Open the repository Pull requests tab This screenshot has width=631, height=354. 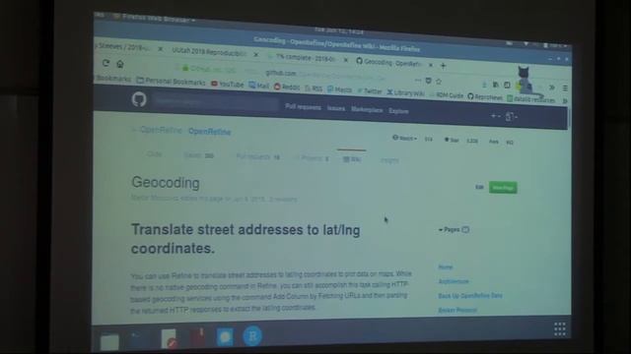click(257, 157)
